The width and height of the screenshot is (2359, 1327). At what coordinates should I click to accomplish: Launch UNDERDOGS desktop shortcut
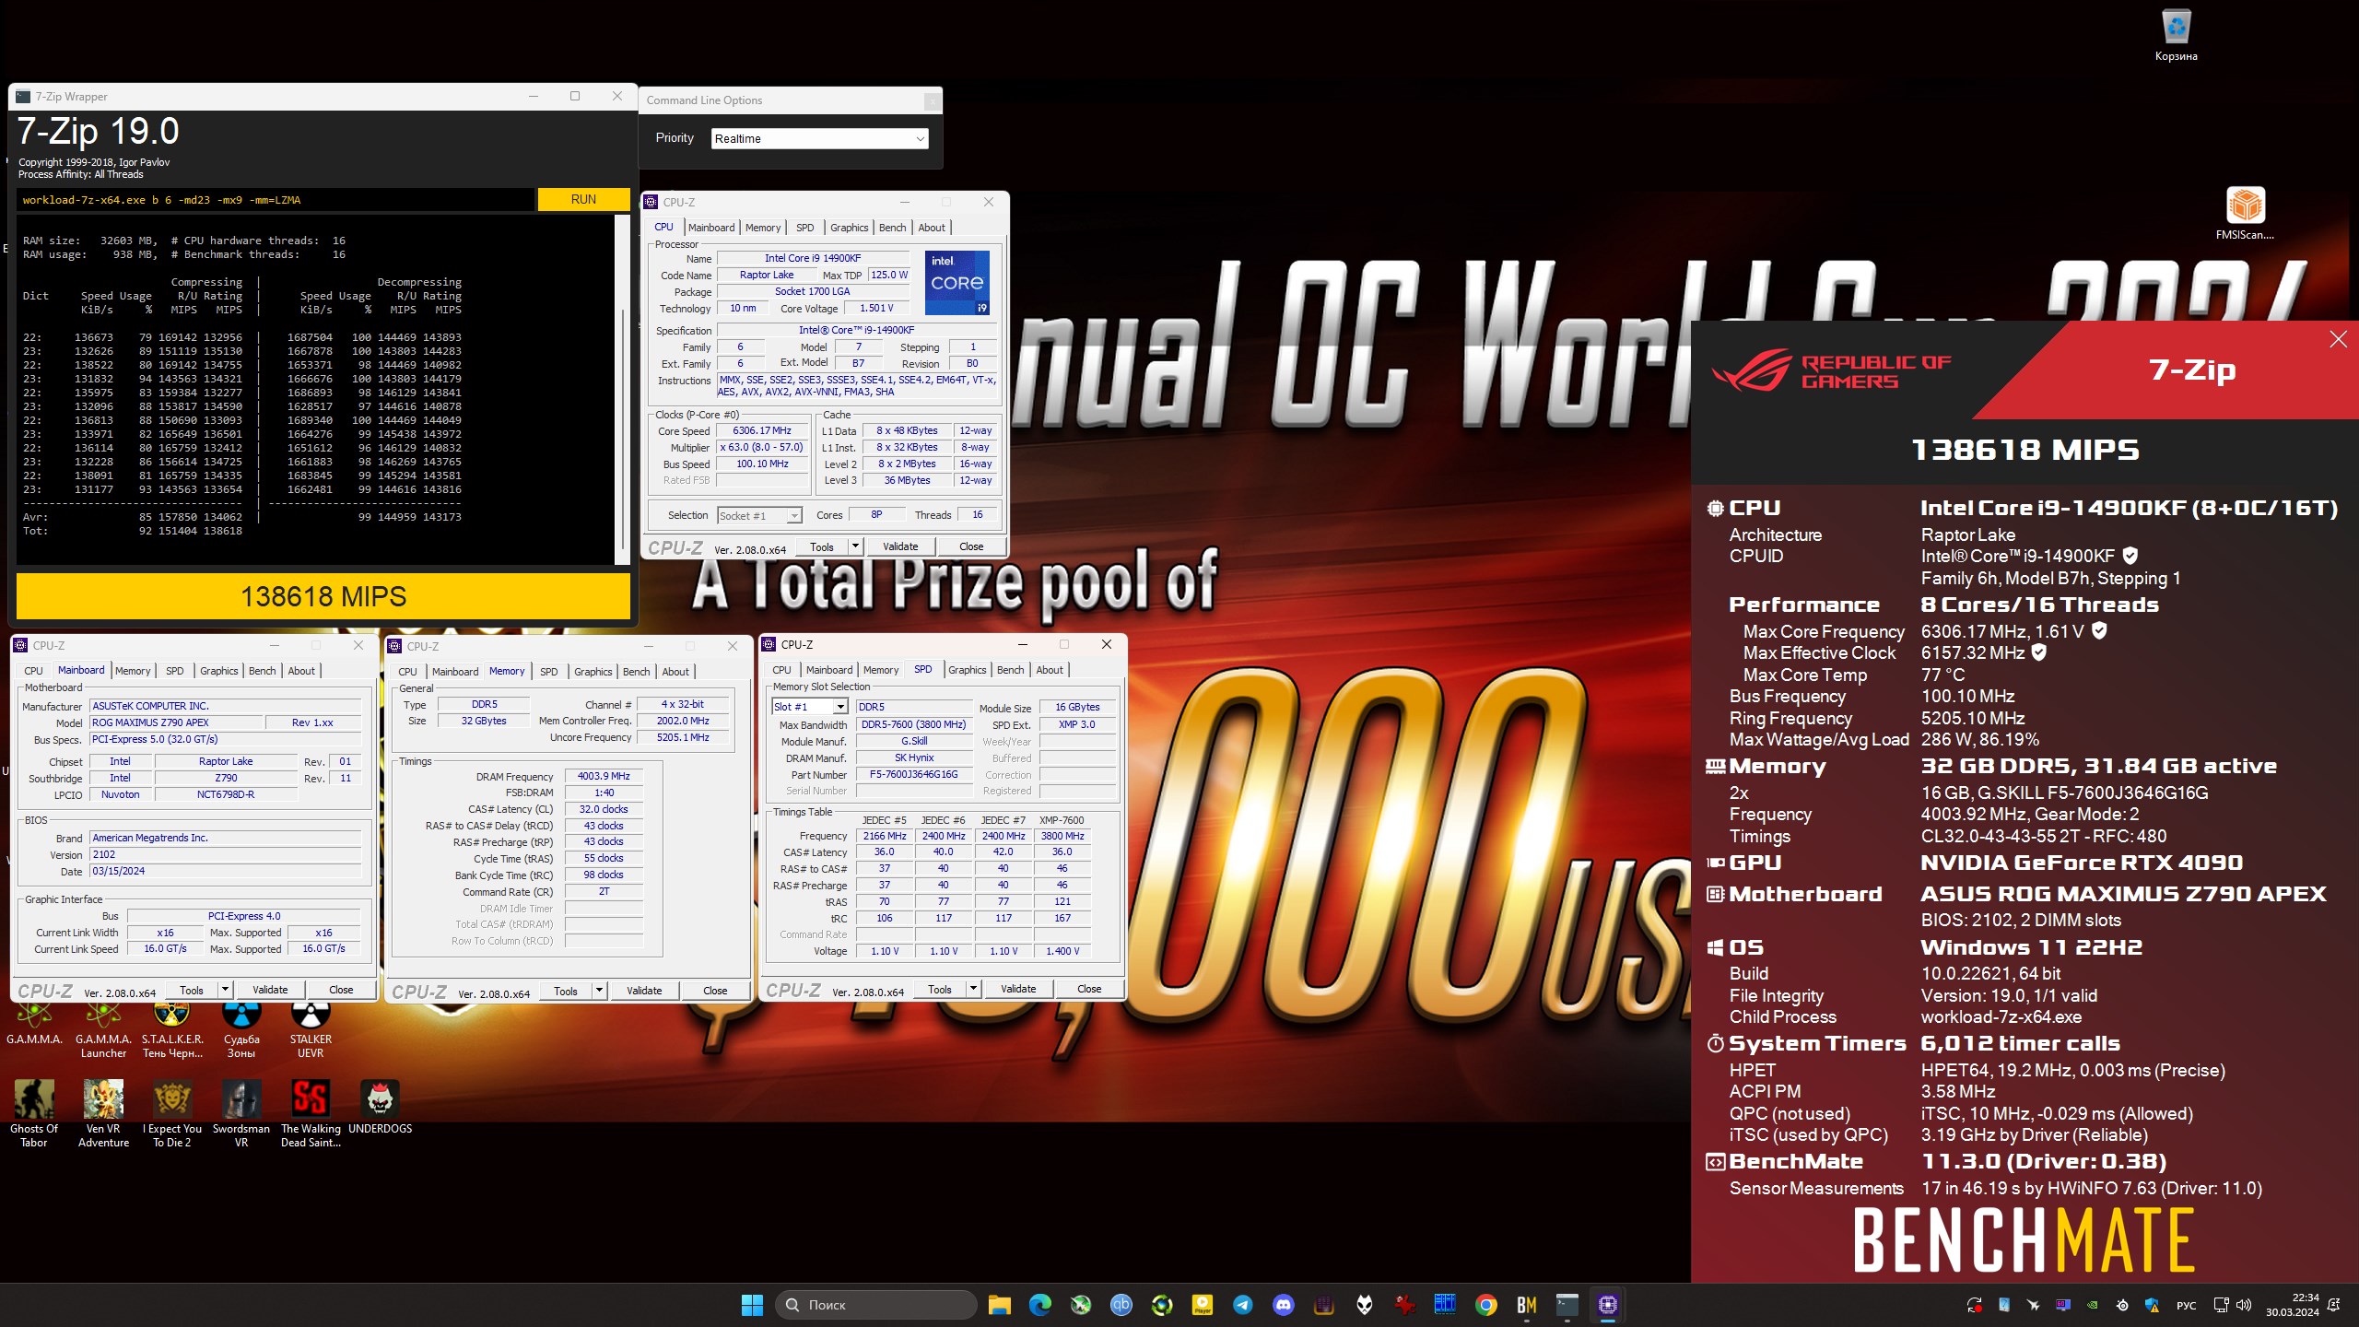pyautogui.click(x=380, y=1106)
